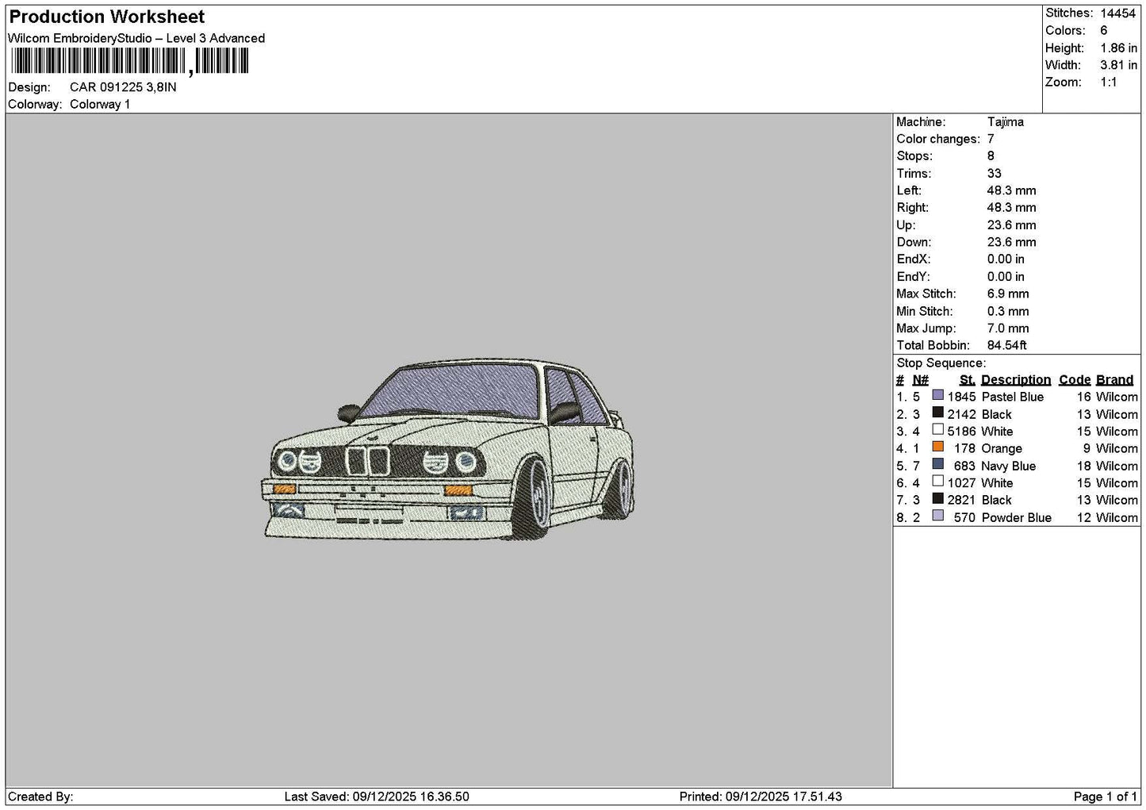Click the Stitches value '14454'
Viewport: 1146px width, 810px height.
[x=1117, y=13]
